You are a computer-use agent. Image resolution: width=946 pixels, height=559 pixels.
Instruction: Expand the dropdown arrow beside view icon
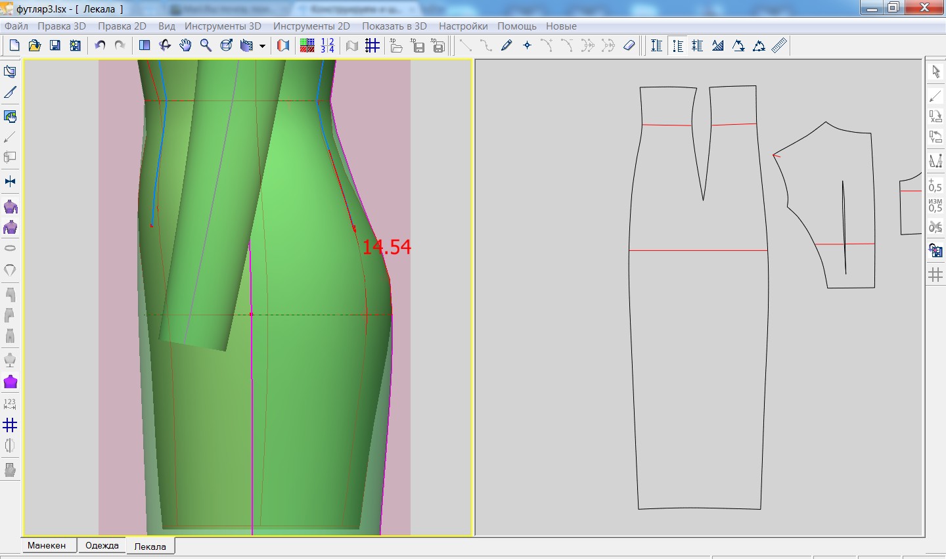(262, 46)
